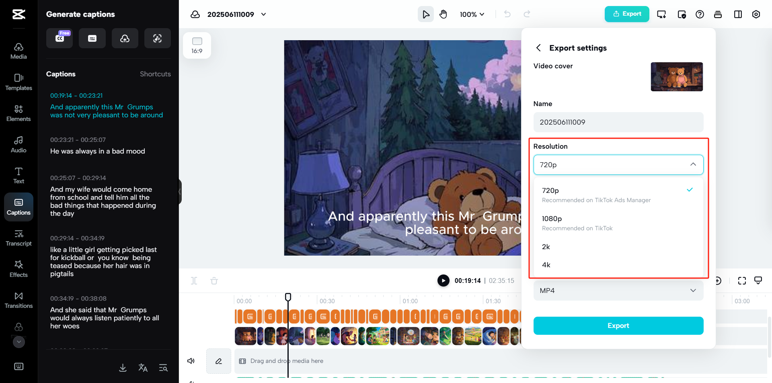Split the clip at playhead

point(194,281)
